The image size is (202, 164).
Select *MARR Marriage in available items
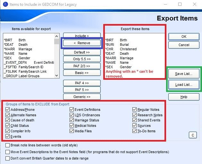pyautogui.click(x=29, y=49)
